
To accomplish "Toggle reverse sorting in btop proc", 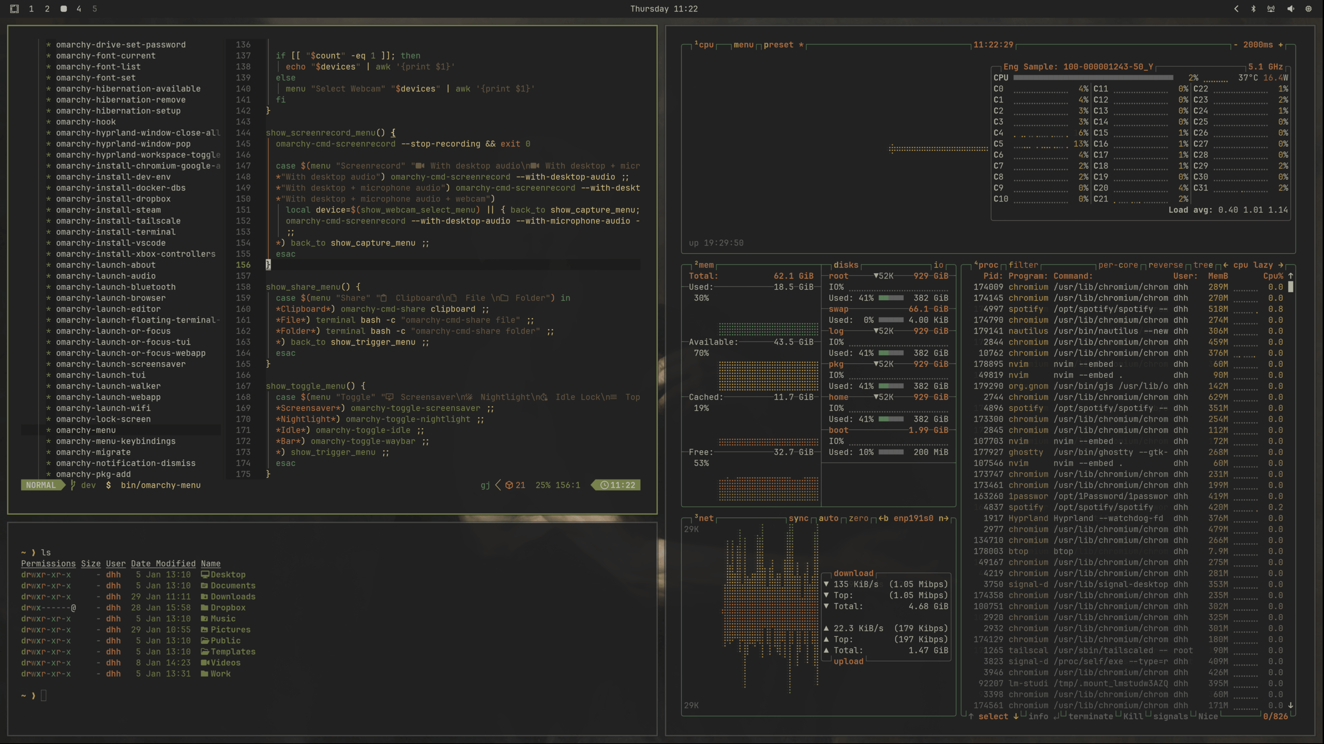I will click(1165, 265).
